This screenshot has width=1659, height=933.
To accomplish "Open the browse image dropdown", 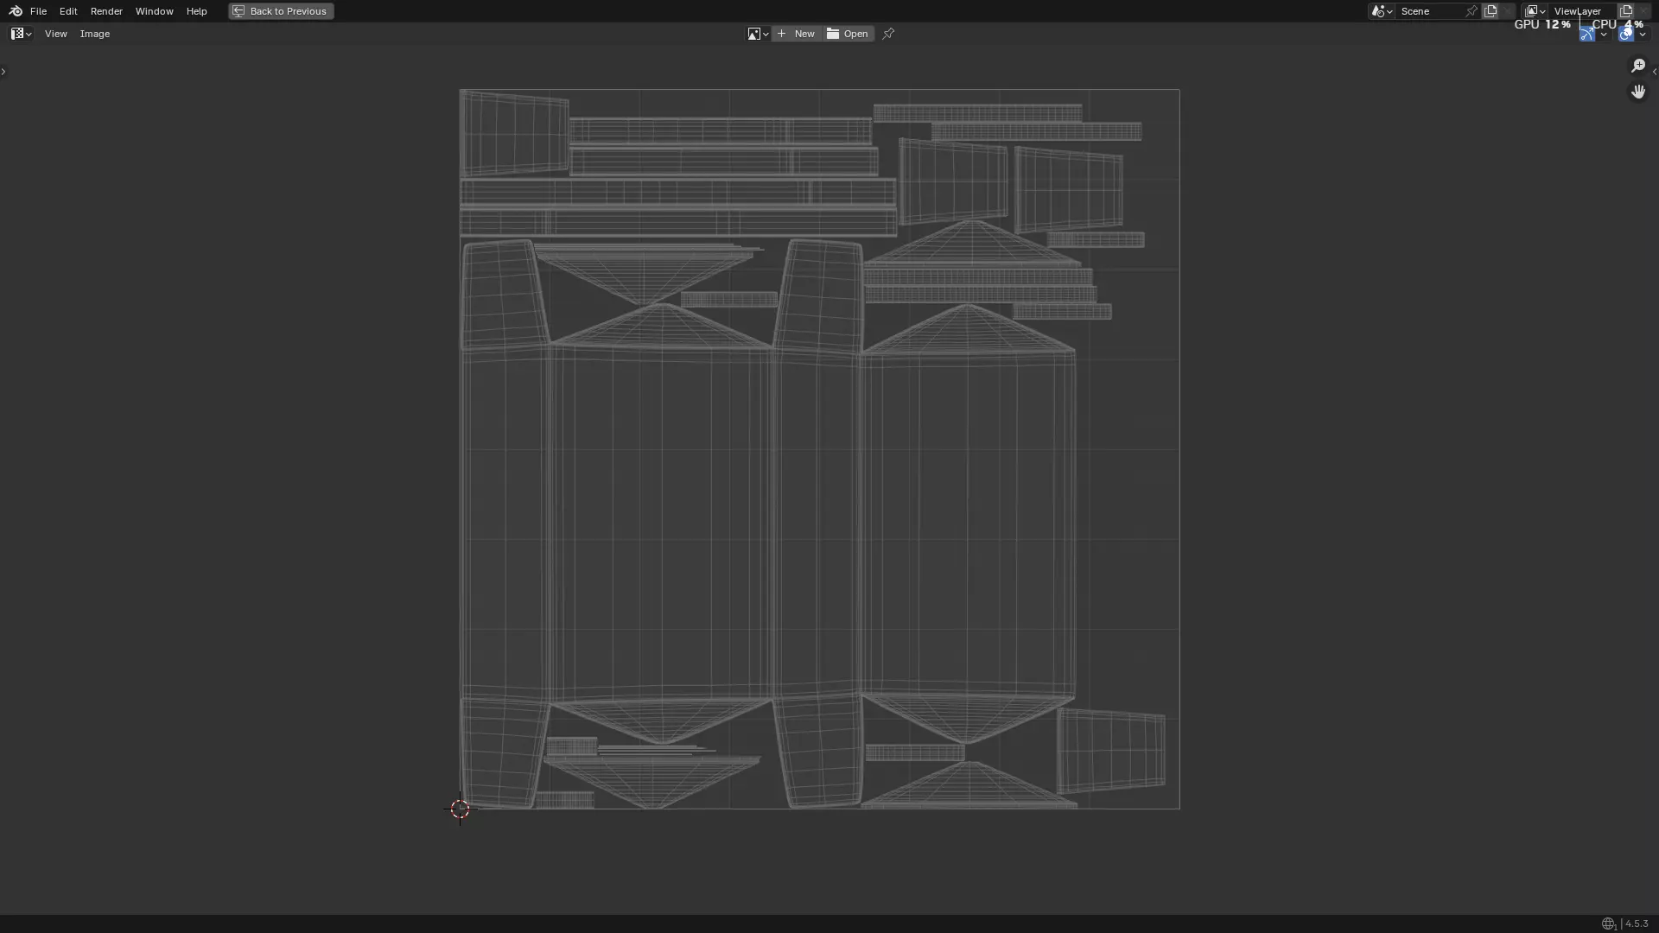I will [758, 34].
